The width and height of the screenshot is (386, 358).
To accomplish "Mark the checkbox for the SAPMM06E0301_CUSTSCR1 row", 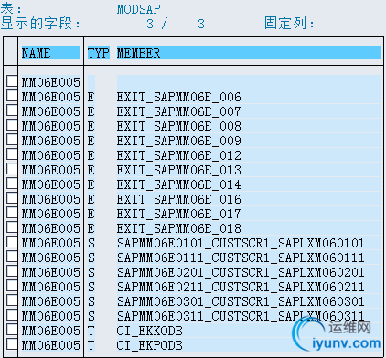I will coord(12,300).
